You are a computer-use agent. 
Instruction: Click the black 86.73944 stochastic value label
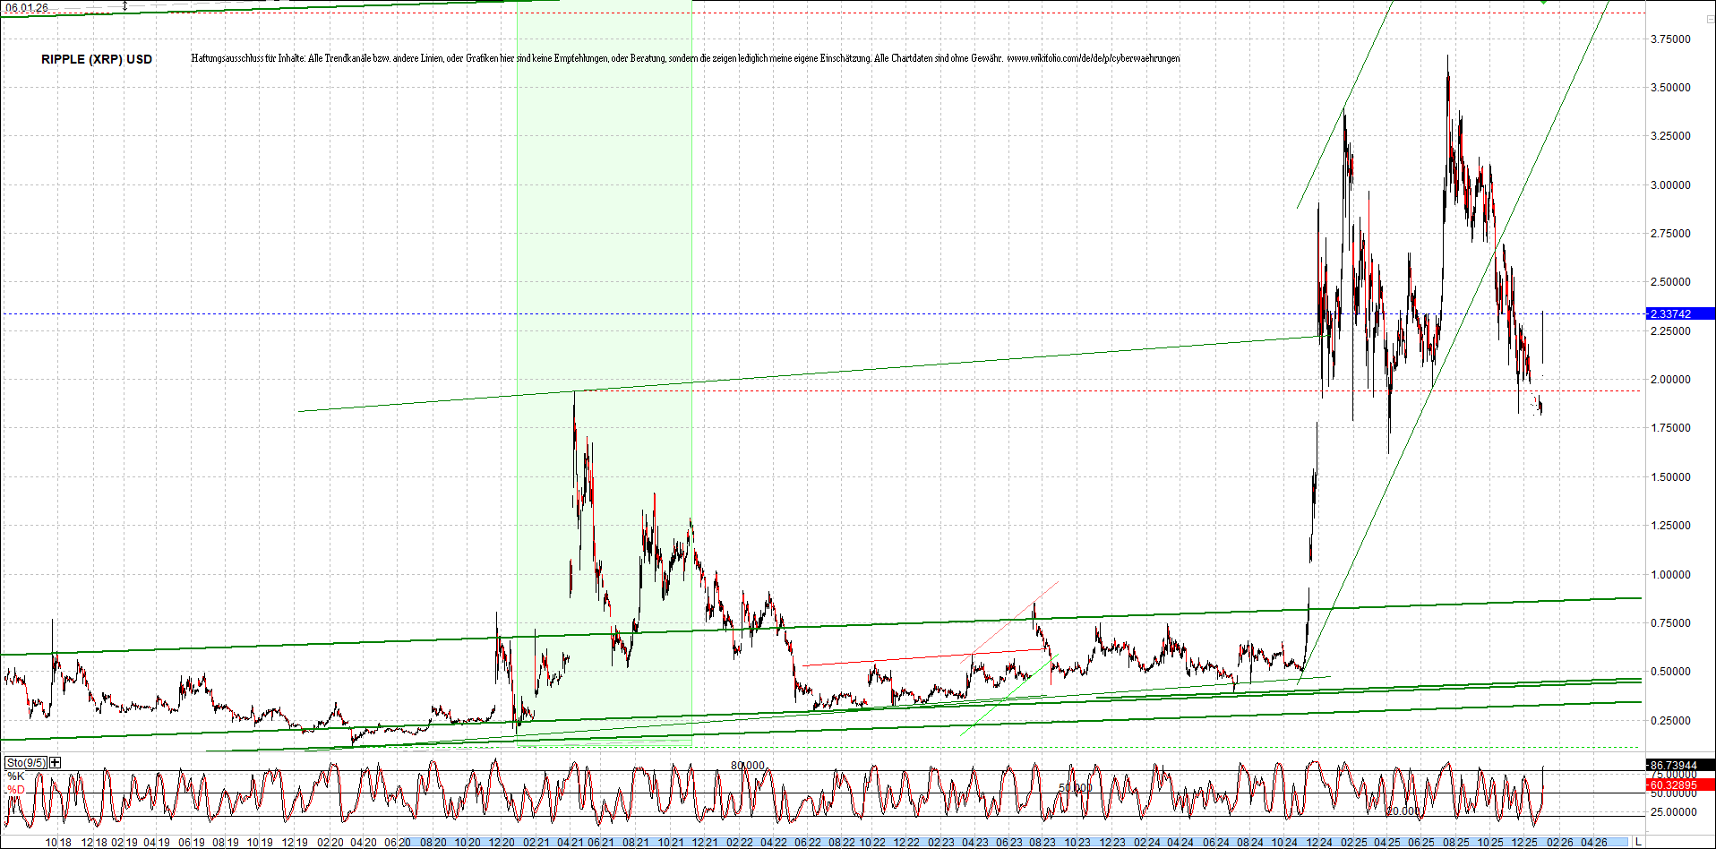click(x=1680, y=765)
